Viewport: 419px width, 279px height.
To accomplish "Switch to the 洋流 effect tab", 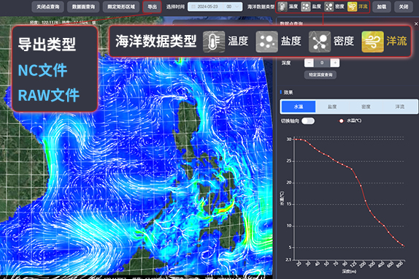I will click(x=400, y=107).
